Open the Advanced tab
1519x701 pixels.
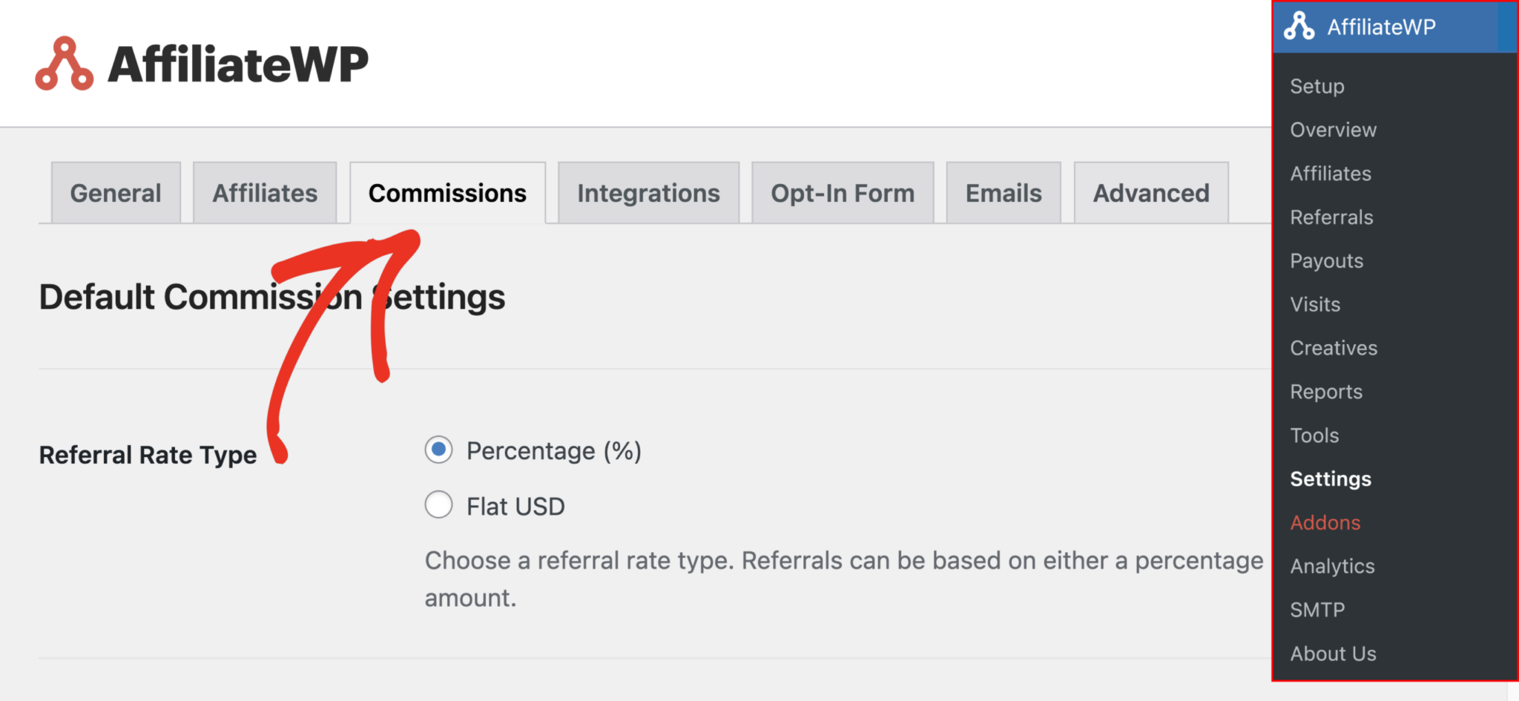[1151, 193]
